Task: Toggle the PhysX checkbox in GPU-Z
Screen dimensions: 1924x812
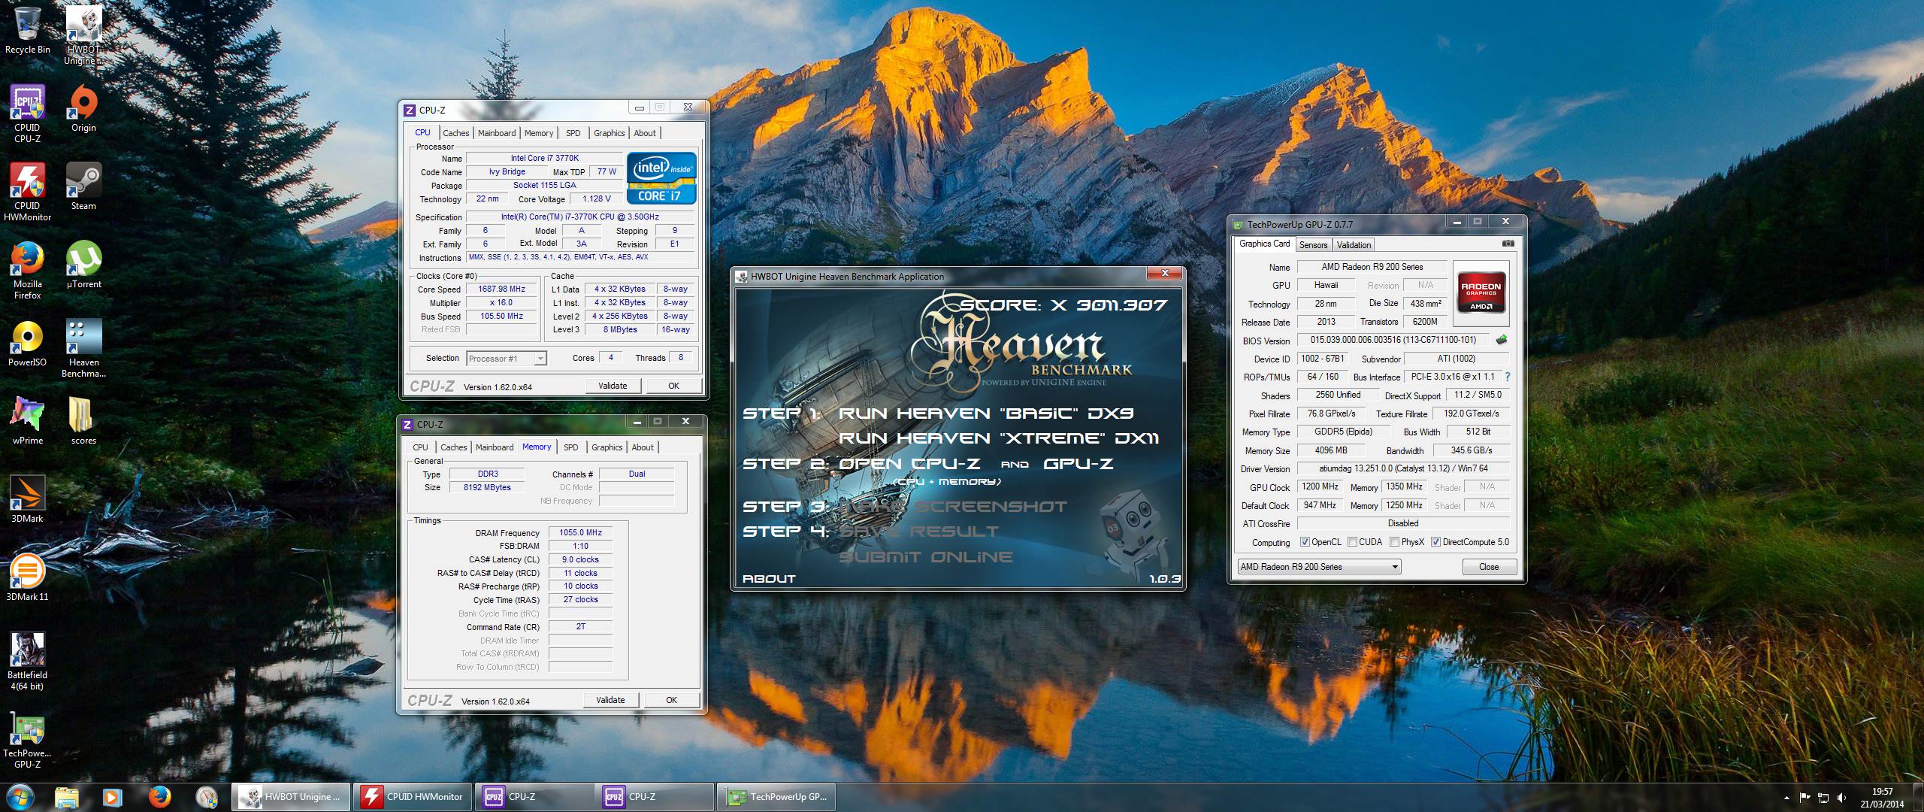Action: click(x=1394, y=542)
